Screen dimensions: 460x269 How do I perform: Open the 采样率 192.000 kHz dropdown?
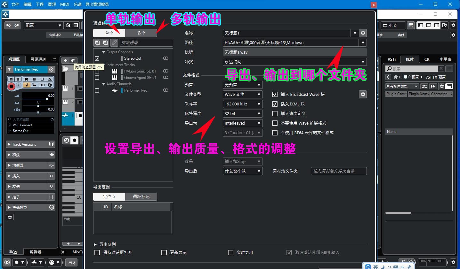[x=243, y=104]
